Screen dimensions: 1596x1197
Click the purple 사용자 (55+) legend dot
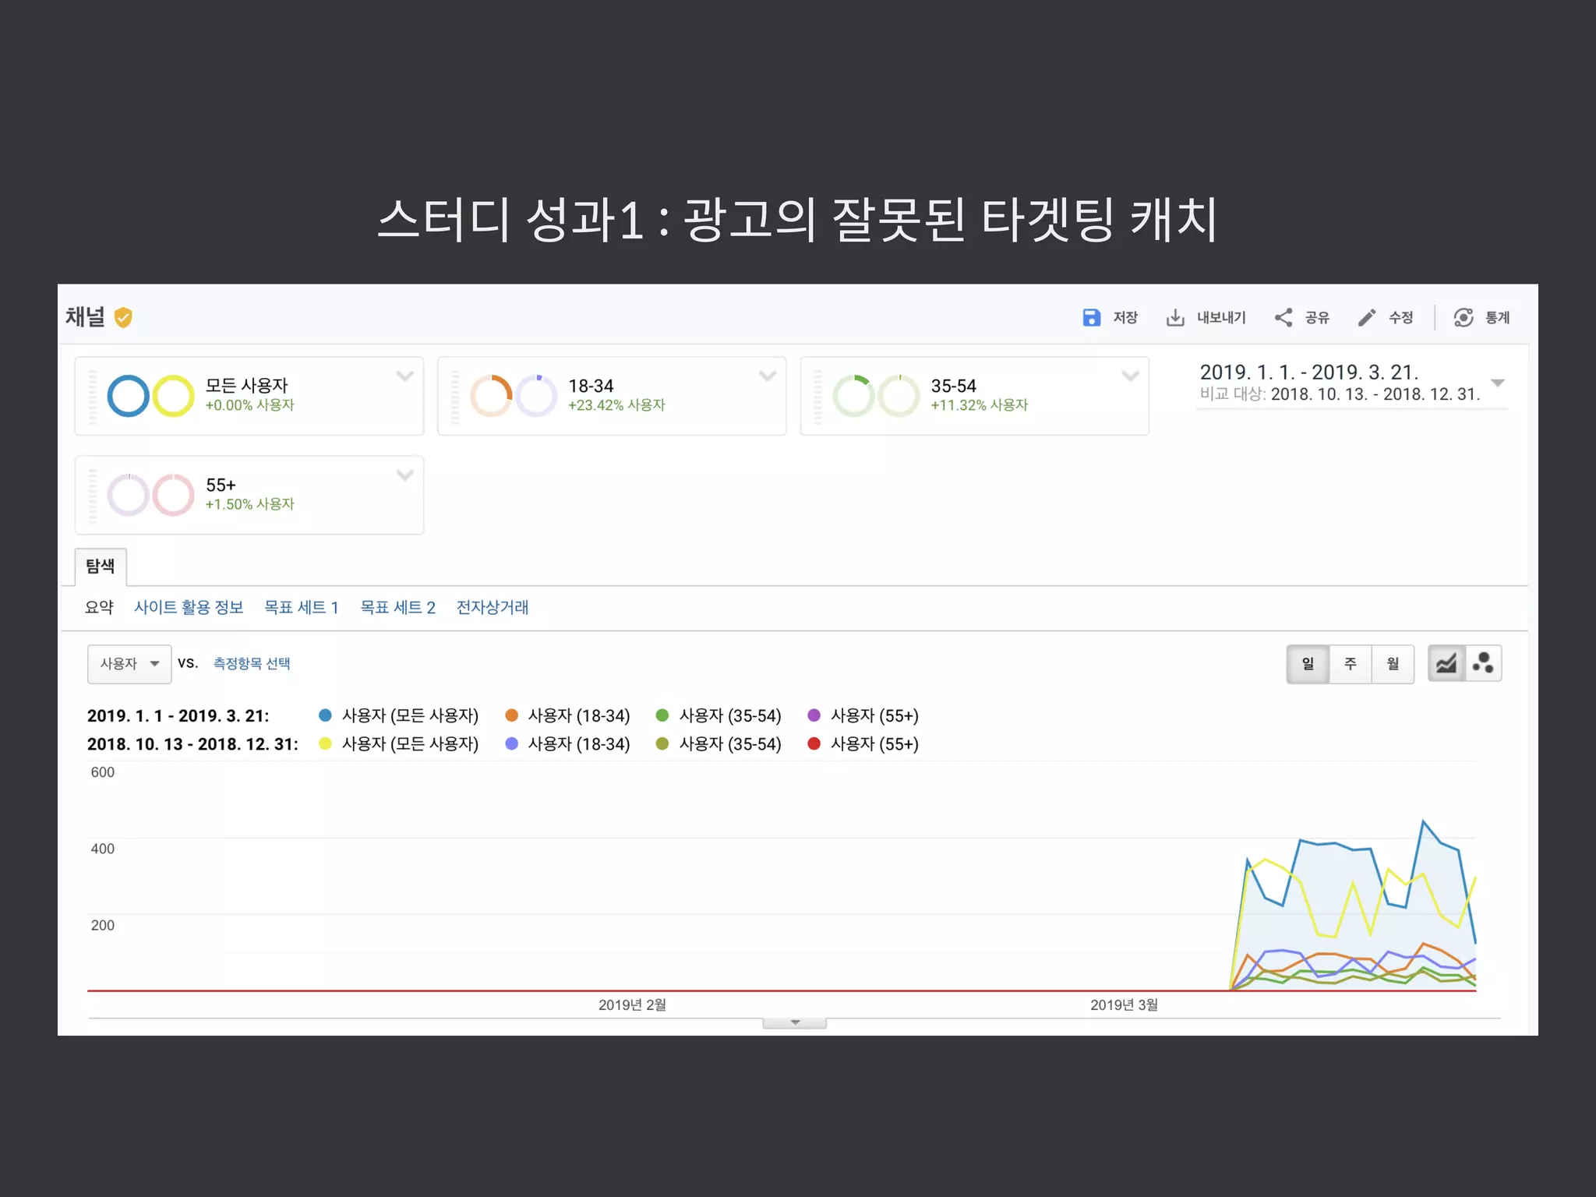(814, 715)
